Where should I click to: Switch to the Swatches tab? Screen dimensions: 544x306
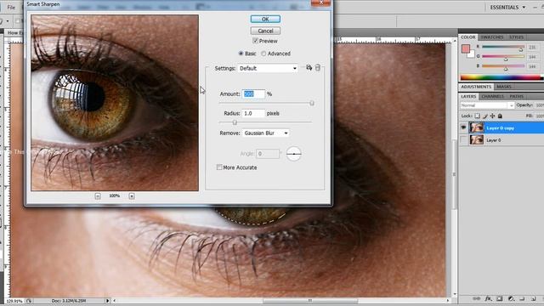click(x=491, y=37)
